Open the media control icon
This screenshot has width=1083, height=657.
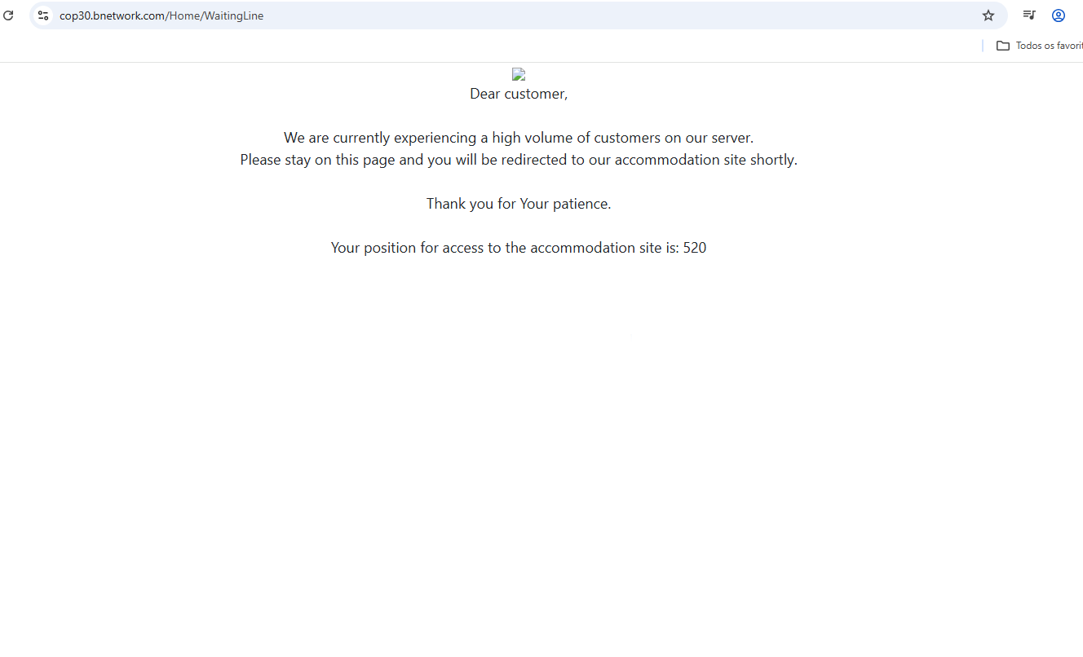pyautogui.click(x=1029, y=15)
